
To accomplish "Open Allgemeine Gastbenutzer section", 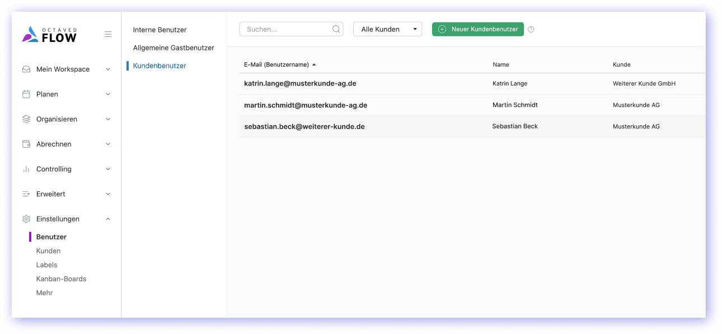I will click(x=174, y=48).
